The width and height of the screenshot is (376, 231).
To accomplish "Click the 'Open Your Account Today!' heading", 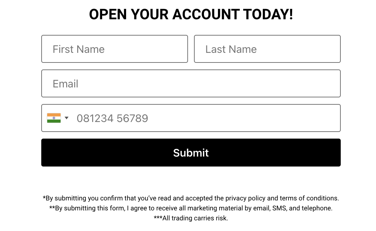I will pyautogui.click(x=191, y=14).
